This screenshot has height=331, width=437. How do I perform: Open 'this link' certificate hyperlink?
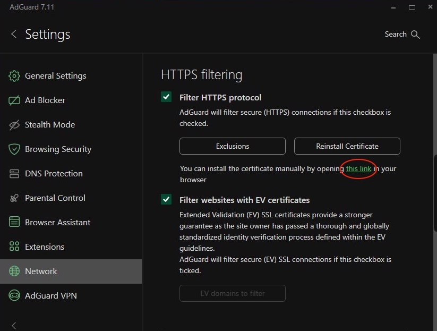point(359,169)
